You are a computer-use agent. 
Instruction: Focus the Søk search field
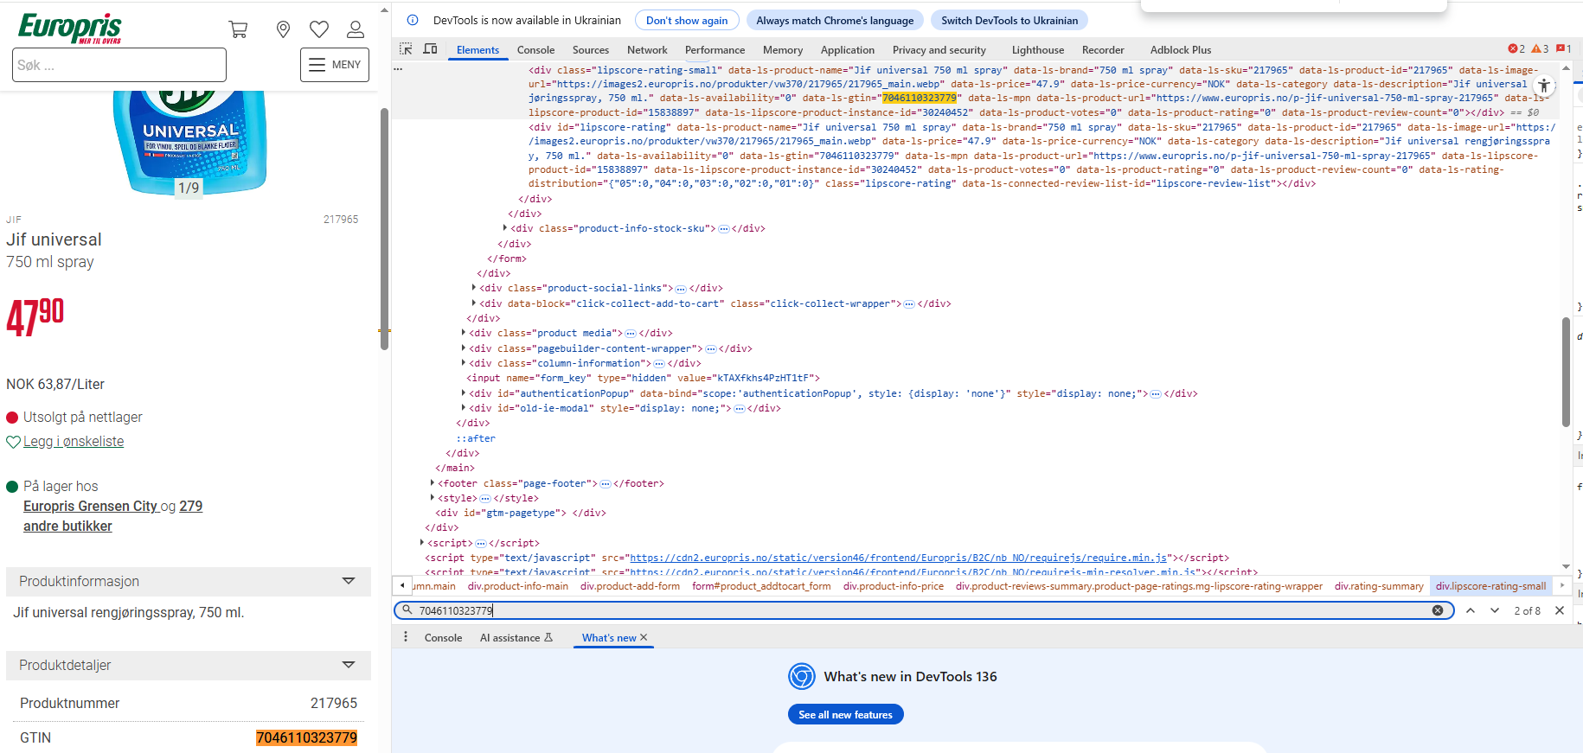[x=119, y=65]
